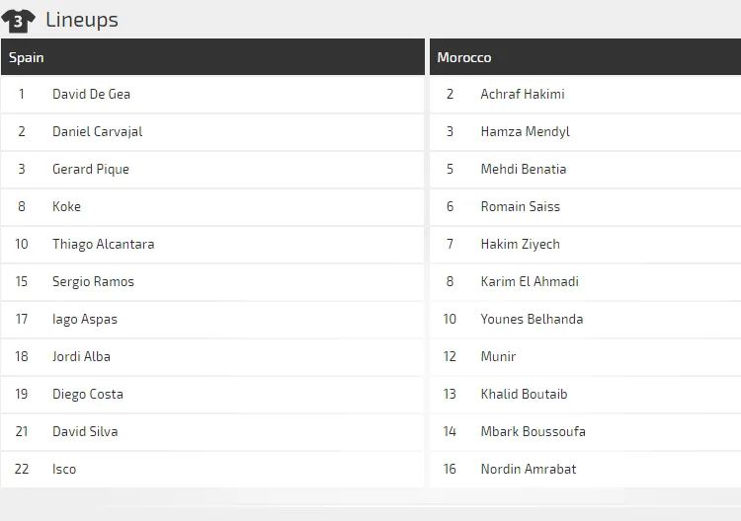Image resolution: width=741 pixels, height=521 pixels.
Task: Open David Silva's player entry
Action: (85, 432)
